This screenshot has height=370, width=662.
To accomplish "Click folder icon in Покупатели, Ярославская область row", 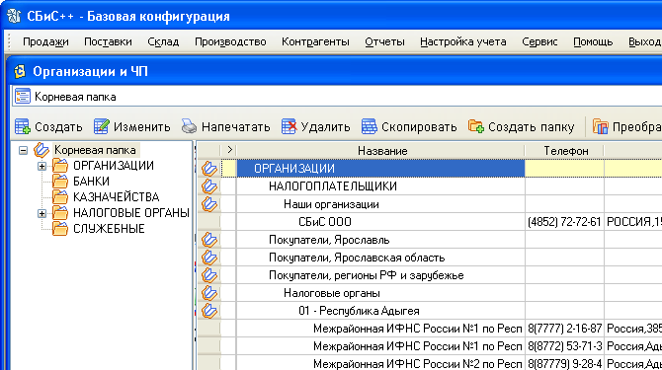I will pyautogui.click(x=209, y=258).
